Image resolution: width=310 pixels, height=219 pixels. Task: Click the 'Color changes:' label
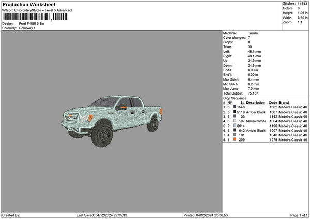[235, 38]
